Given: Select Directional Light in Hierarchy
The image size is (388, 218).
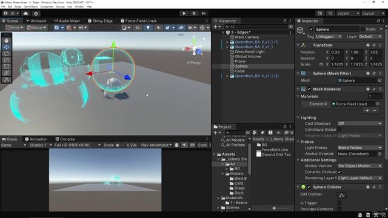Looking at the screenshot, I should click(x=250, y=51).
